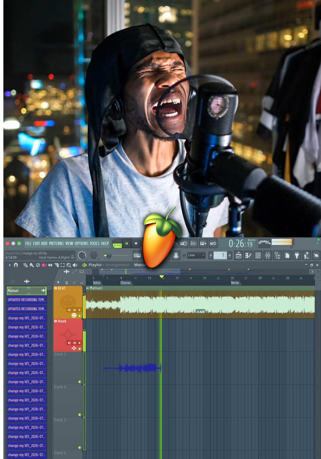The image size is (321, 459).
Task: Open Matsuri clip menu arrow in playlist
Action: [x=88, y=288]
